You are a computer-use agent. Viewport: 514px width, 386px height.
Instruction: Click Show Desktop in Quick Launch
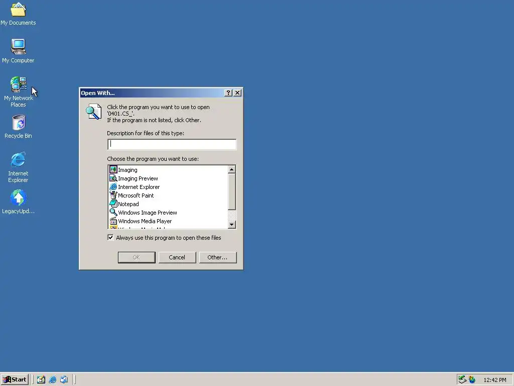[x=41, y=379]
